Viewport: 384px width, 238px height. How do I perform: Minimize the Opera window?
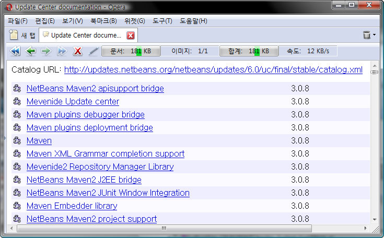pyautogui.click(x=339, y=5)
